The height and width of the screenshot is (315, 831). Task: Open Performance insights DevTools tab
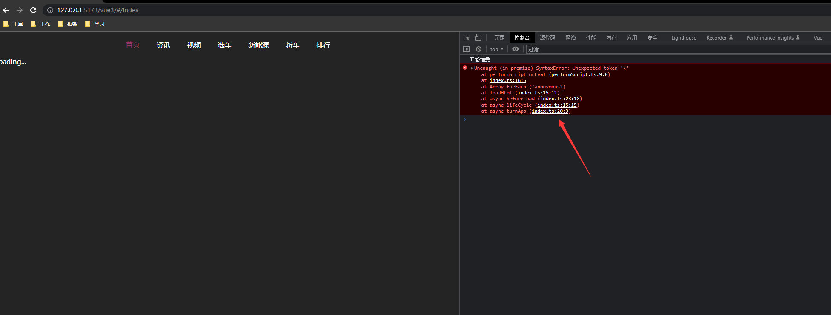773,38
